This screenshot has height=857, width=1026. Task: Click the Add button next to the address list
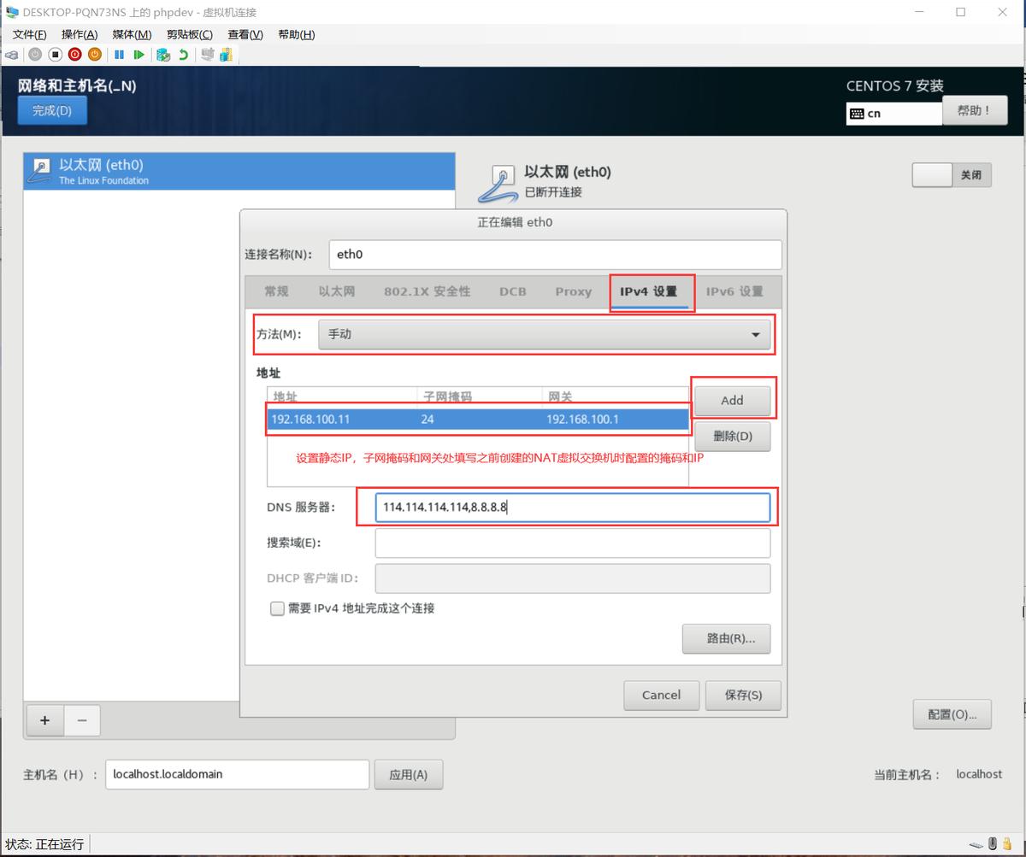(x=732, y=399)
